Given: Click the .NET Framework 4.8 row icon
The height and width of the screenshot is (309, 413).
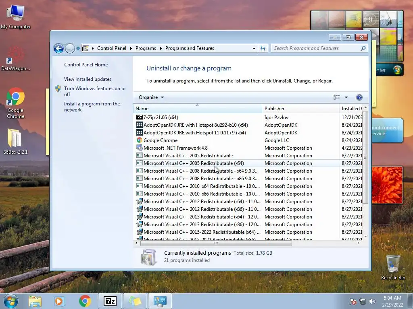Looking at the screenshot, I should tap(139, 148).
